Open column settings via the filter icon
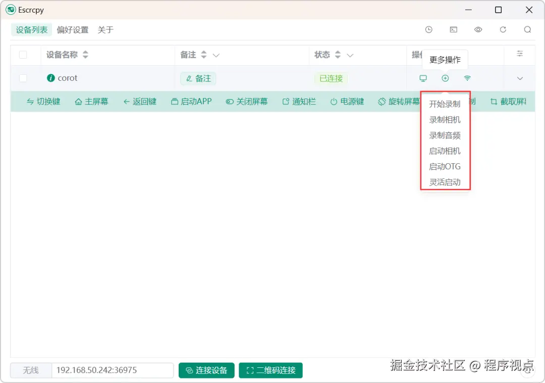The width and height of the screenshot is (545, 383). [520, 54]
